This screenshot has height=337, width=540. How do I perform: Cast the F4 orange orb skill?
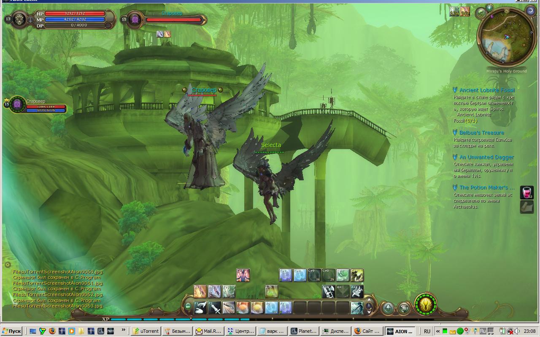coord(243,308)
